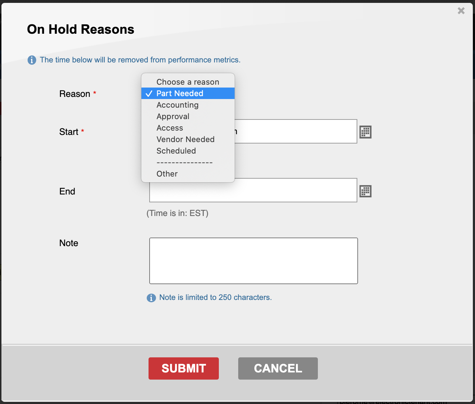Open the End date calendar picker

coord(365,191)
